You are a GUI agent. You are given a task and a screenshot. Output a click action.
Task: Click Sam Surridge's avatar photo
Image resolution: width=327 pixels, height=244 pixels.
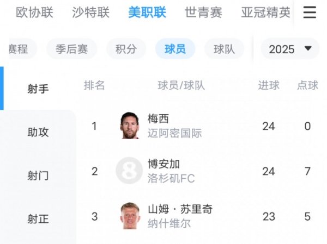(x=130, y=216)
